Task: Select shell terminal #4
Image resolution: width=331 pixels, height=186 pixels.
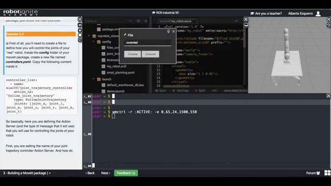Action: 87,166
